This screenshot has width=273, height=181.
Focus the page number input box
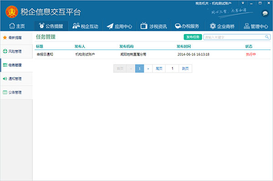click(x=172, y=69)
